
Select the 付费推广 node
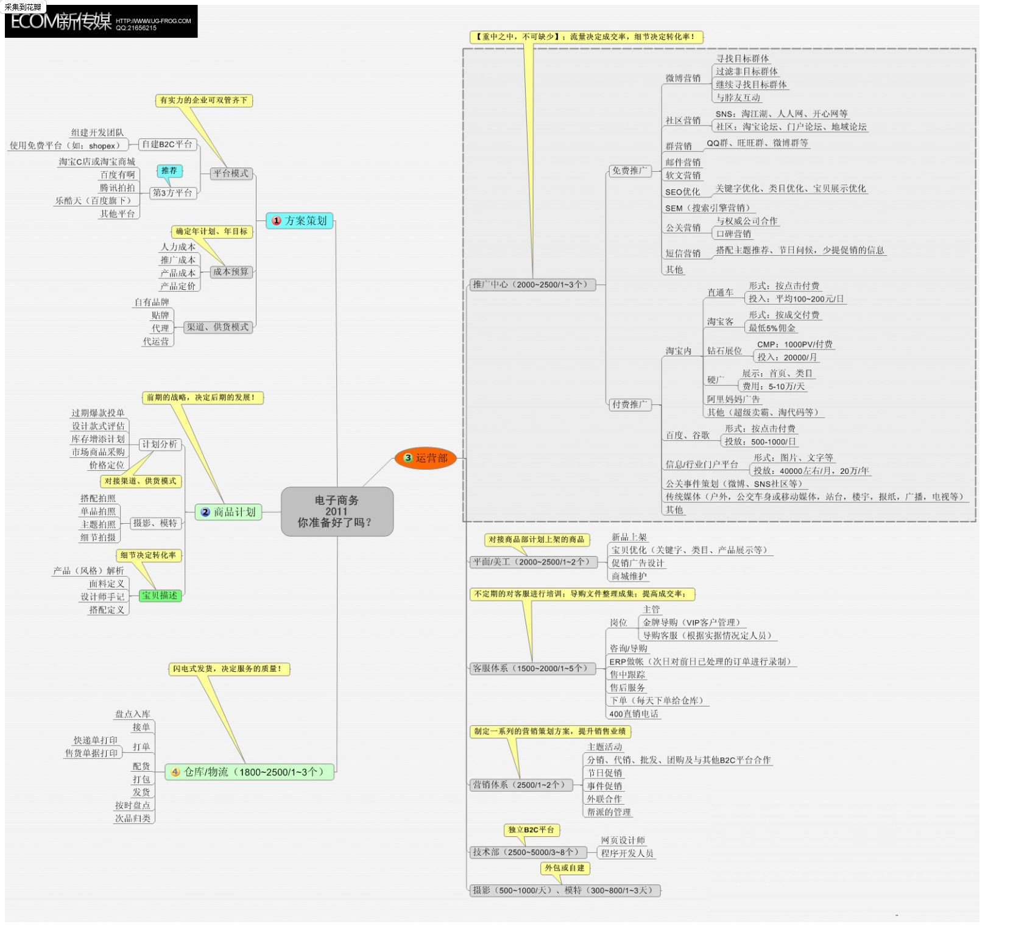(630, 404)
